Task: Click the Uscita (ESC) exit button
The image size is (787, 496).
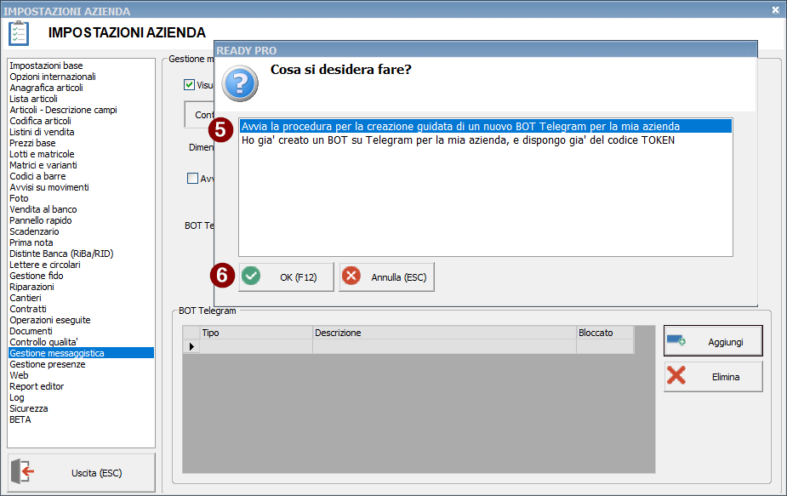Action: [x=82, y=472]
